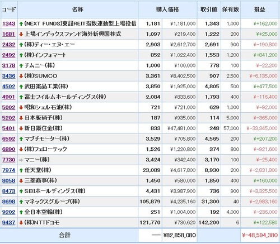Image resolution: width=280 pixels, height=244 pixels.
Task: Open stock code link 8698
Action: click(9, 202)
